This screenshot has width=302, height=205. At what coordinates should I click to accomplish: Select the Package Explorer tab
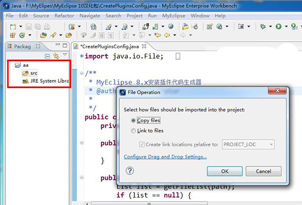22,47
